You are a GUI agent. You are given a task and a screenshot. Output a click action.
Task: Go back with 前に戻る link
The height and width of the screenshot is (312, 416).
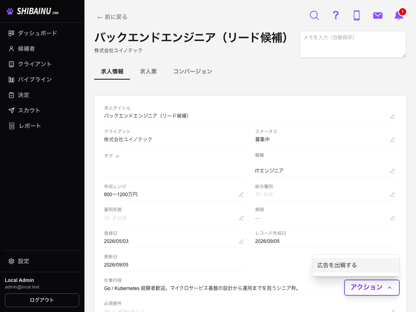112,17
